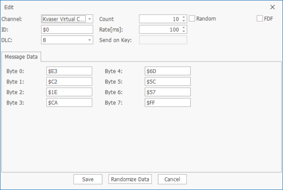This screenshot has width=283, height=190.
Task: Select the ID field containing $0
Action: pyautogui.click(x=67, y=29)
